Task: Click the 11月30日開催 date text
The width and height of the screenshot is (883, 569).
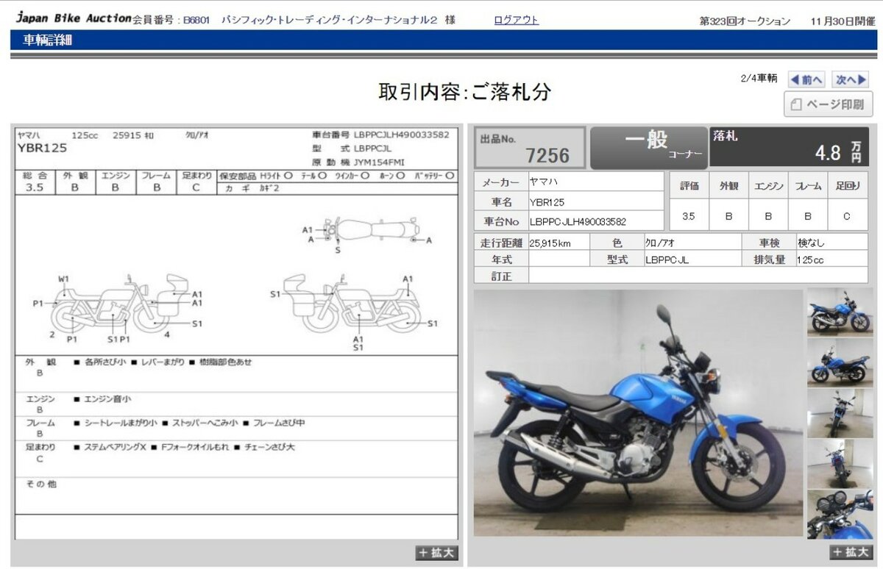Action: pyautogui.click(x=843, y=21)
